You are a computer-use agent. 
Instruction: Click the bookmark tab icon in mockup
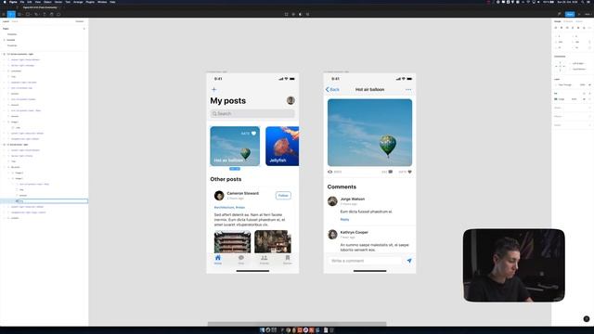pos(288,258)
